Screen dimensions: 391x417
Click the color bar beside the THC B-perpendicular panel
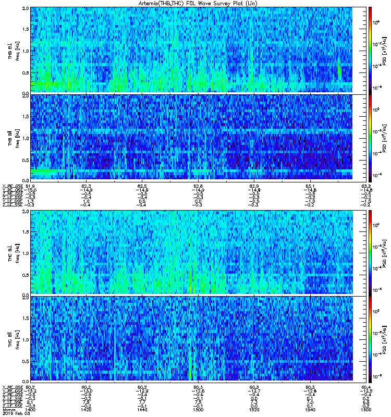370,253
